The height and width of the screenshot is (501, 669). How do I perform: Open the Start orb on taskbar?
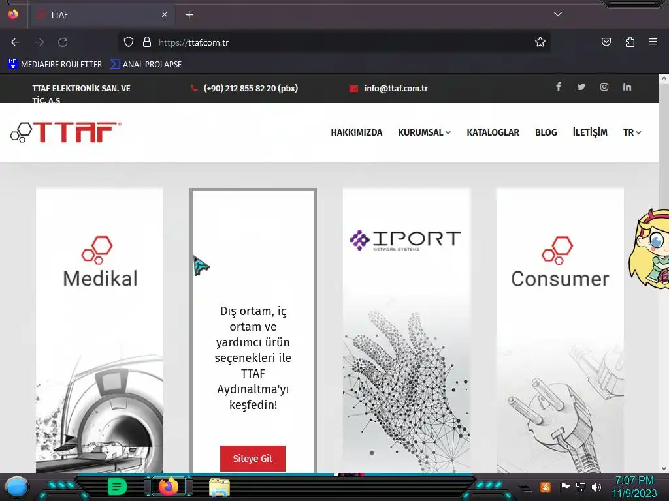pos(17,487)
